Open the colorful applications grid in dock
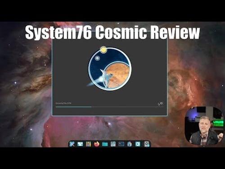The height and width of the screenshot is (169, 225). tap(88, 144)
